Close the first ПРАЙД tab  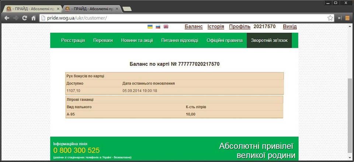pos(58,9)
